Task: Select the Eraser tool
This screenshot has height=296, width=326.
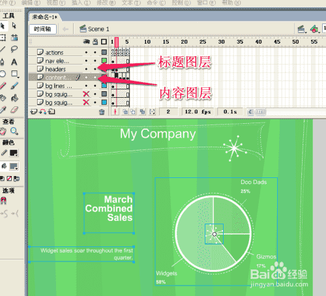Action: (14, 110)
